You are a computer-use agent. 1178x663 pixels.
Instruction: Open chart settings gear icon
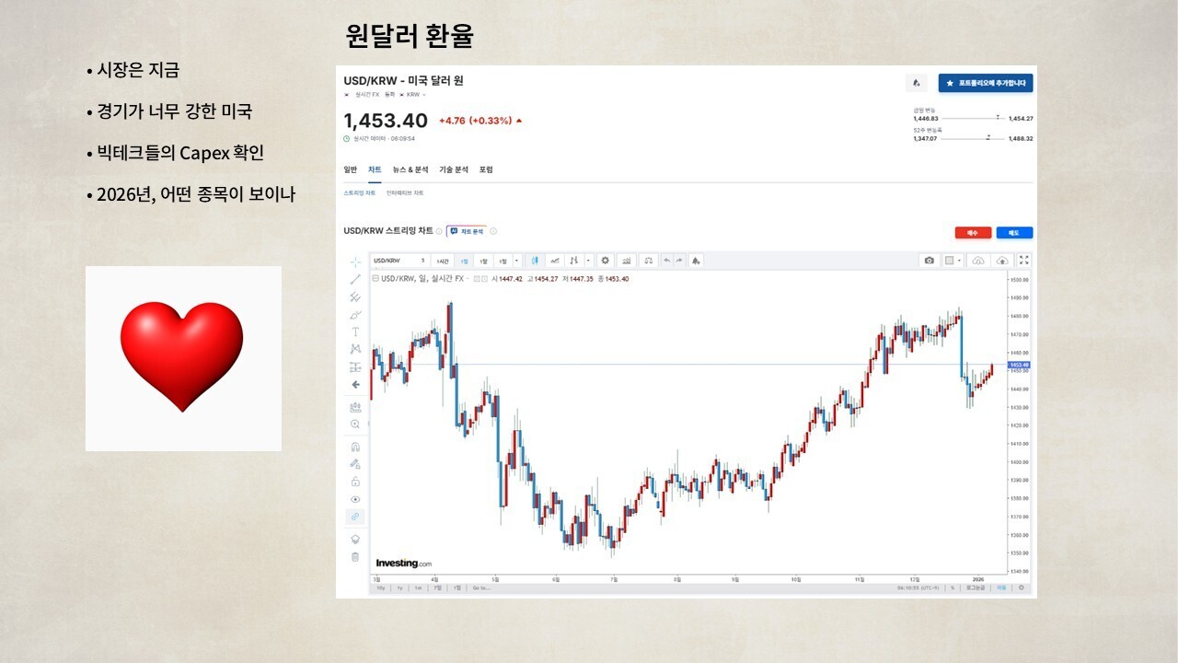(605, 261)
